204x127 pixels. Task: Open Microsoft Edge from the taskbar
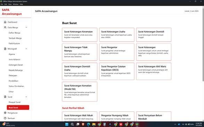tap(89, 125)
